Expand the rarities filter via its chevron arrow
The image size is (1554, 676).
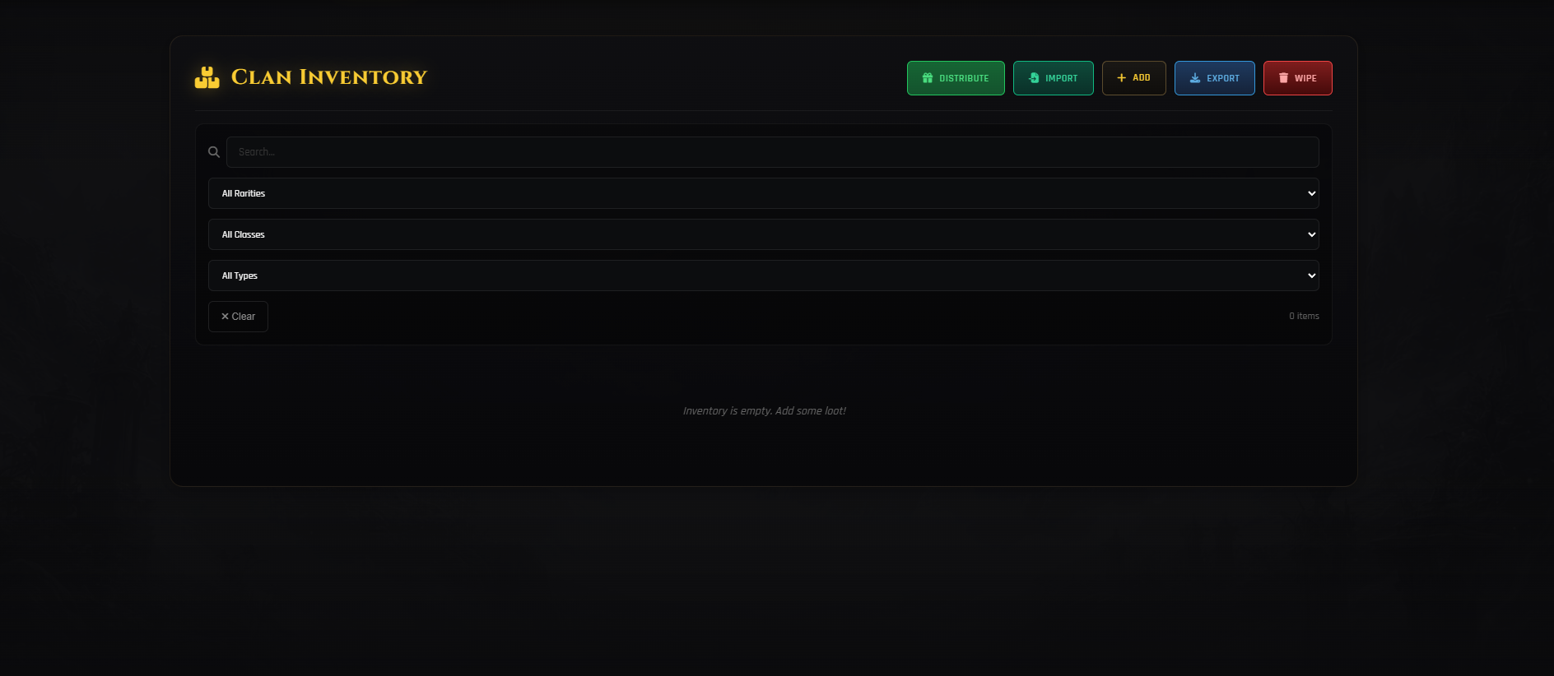coord(1311,193)
